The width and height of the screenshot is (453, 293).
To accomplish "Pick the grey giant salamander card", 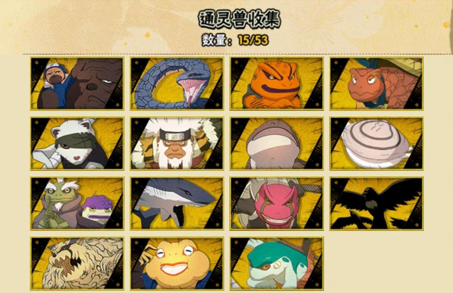I will 276,144.
